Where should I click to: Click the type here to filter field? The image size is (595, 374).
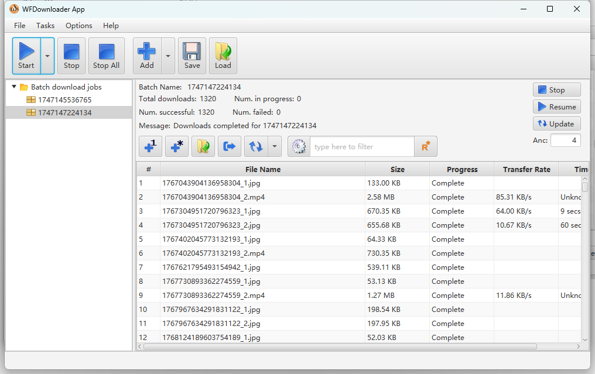[x=362, y=146]
